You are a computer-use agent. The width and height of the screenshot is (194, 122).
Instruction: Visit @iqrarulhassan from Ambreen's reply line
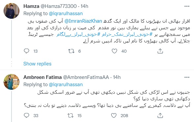(66, 85)
